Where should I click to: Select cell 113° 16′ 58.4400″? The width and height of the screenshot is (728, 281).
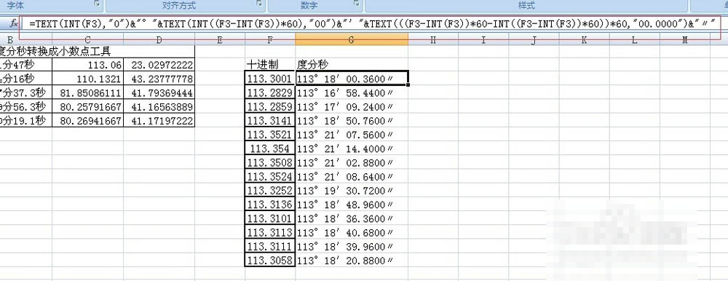352,92
